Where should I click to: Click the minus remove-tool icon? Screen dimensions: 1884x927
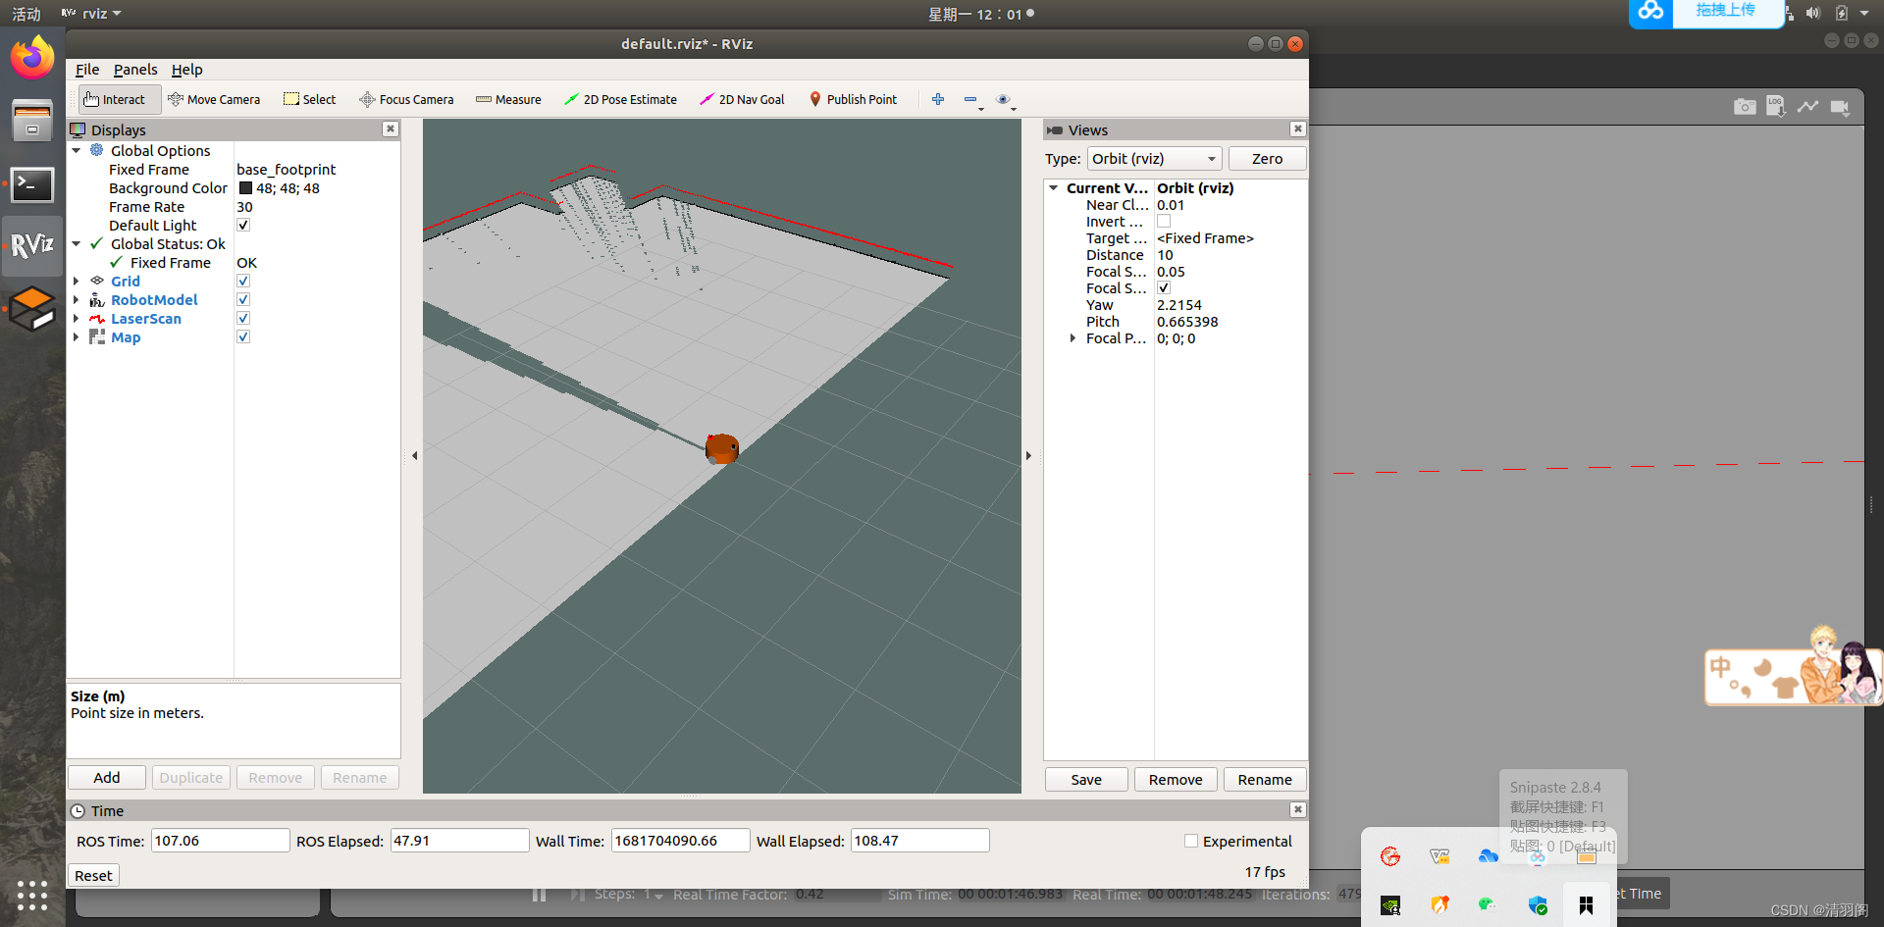coord(970,99)
